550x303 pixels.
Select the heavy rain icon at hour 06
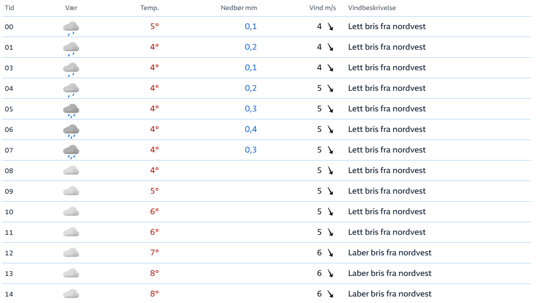[71, 130]
